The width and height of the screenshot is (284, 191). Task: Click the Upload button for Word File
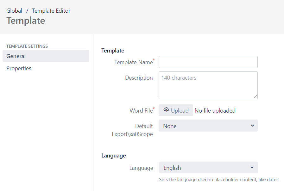tap(176, 110)
